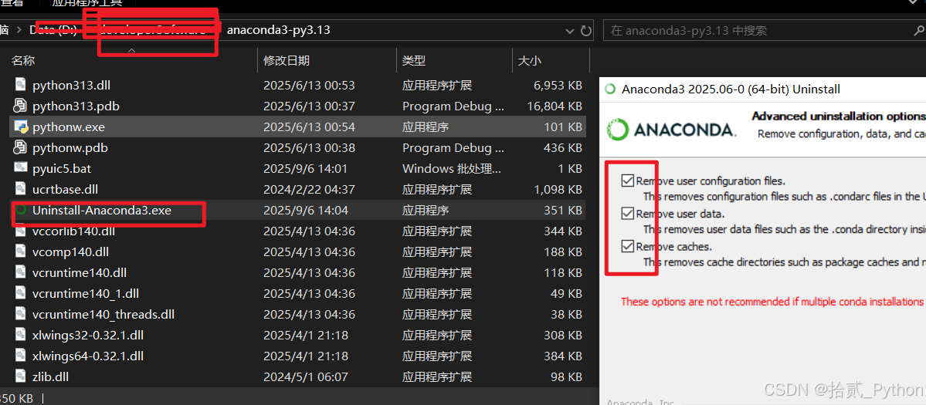Viewport: 926px width, 405px height.
Task: Select the pythonw.exe file name
Action: 69,127
